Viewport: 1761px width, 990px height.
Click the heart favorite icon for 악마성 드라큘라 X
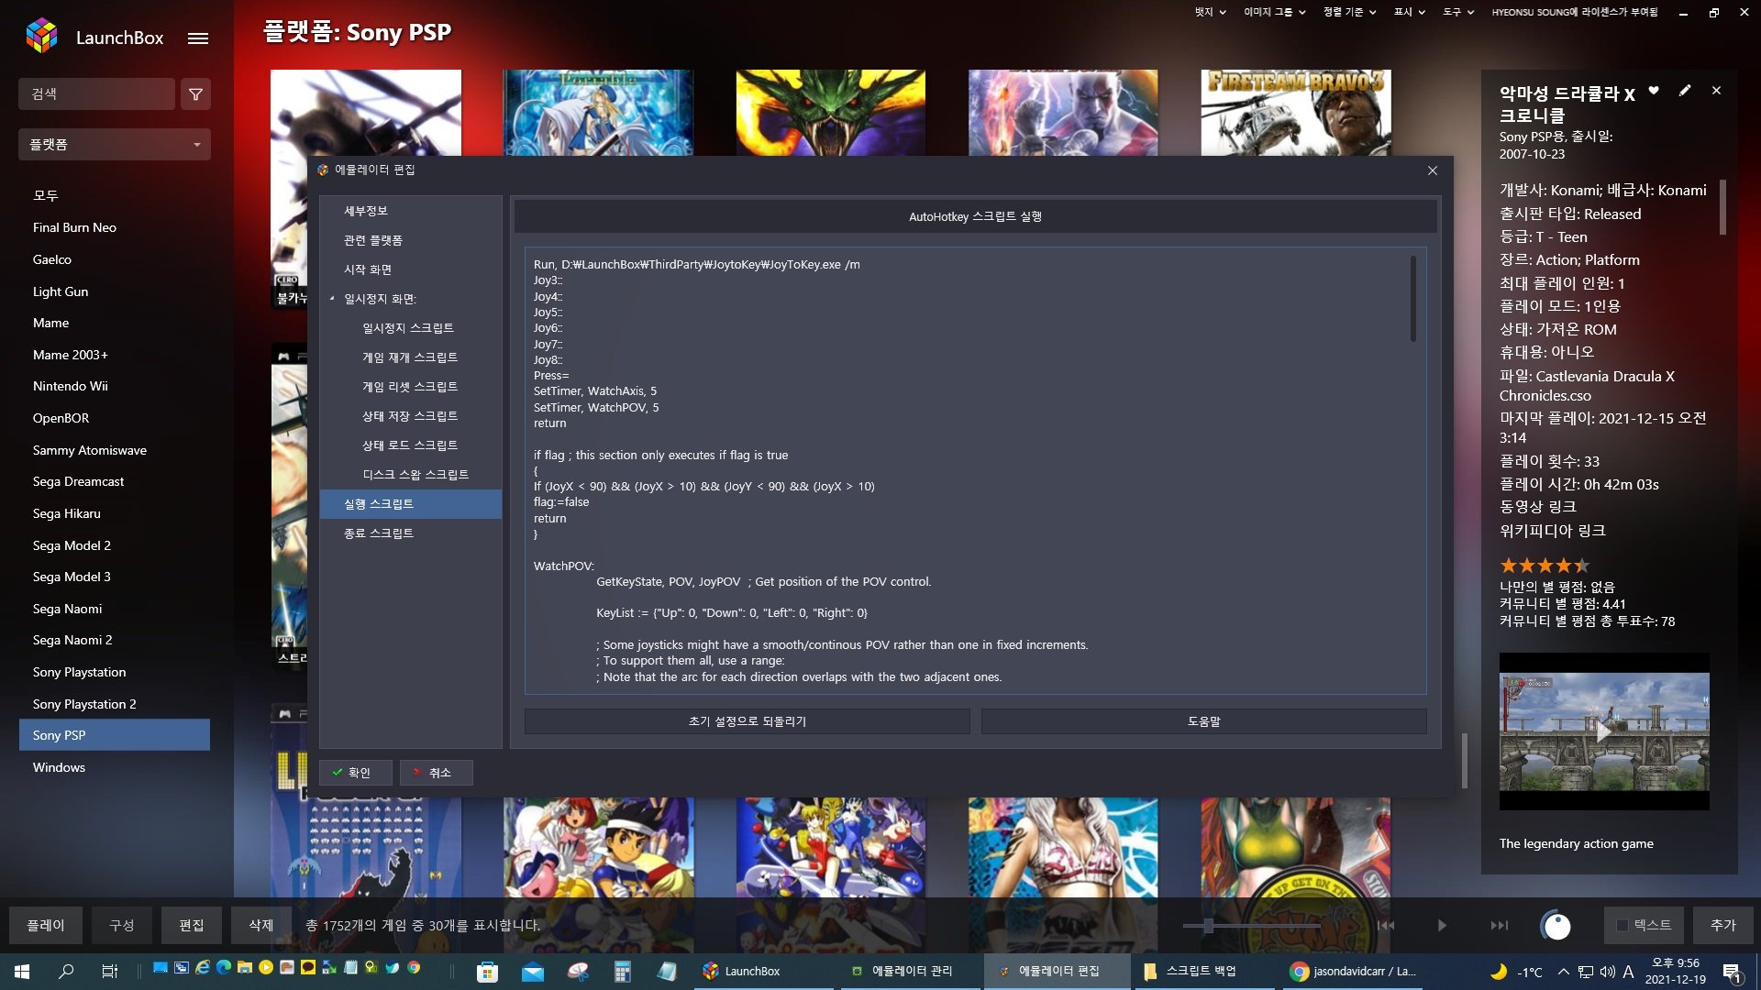1654,91
